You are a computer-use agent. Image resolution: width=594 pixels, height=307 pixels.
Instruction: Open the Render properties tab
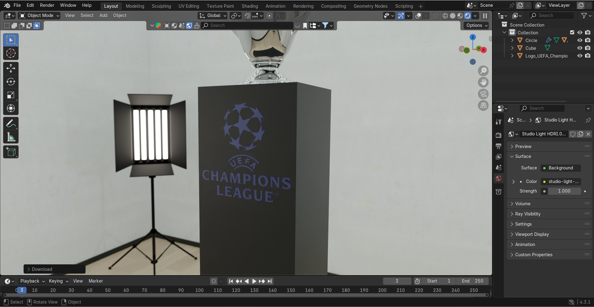(499, 135)
